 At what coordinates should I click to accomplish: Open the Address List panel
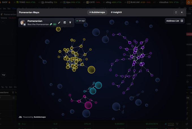click(x=175, y=21)
